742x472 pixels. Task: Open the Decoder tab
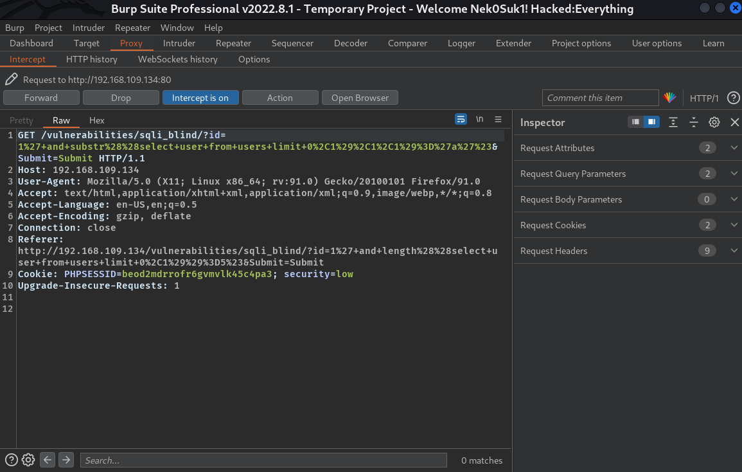pyautogui.click(x=351, y=43)
